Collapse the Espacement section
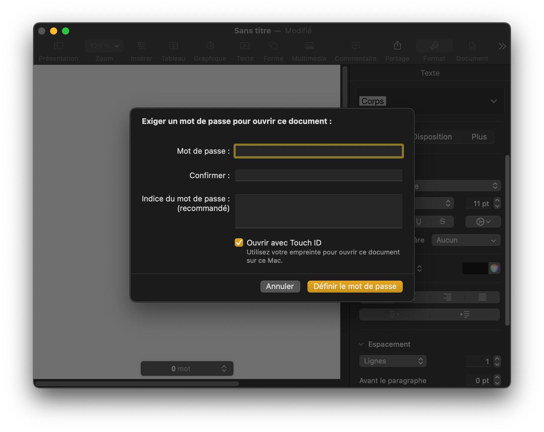Image resolution: width=544 pixels, height=432 pixels. [x=361, y=344]
